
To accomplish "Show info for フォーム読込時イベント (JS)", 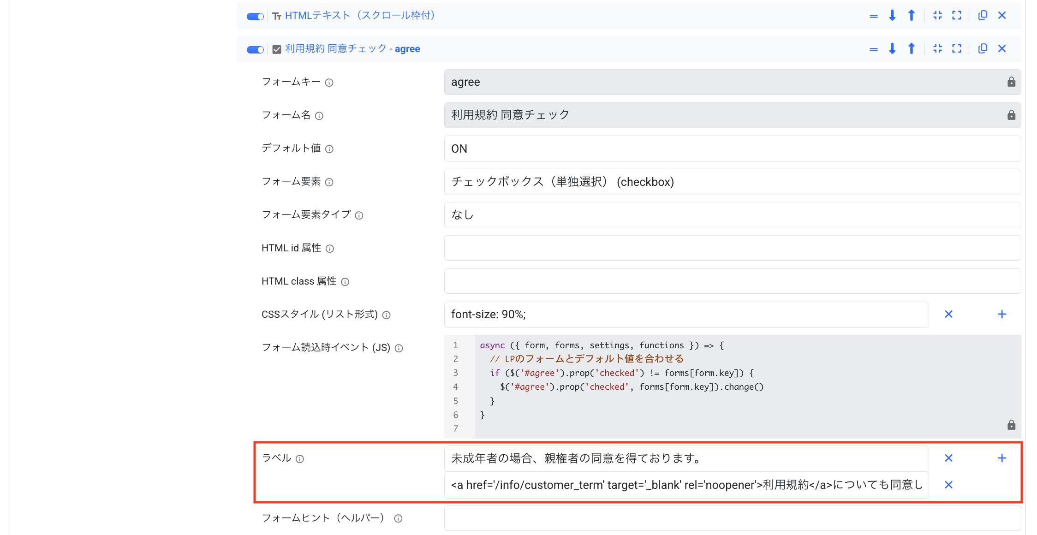I will 399,348.
